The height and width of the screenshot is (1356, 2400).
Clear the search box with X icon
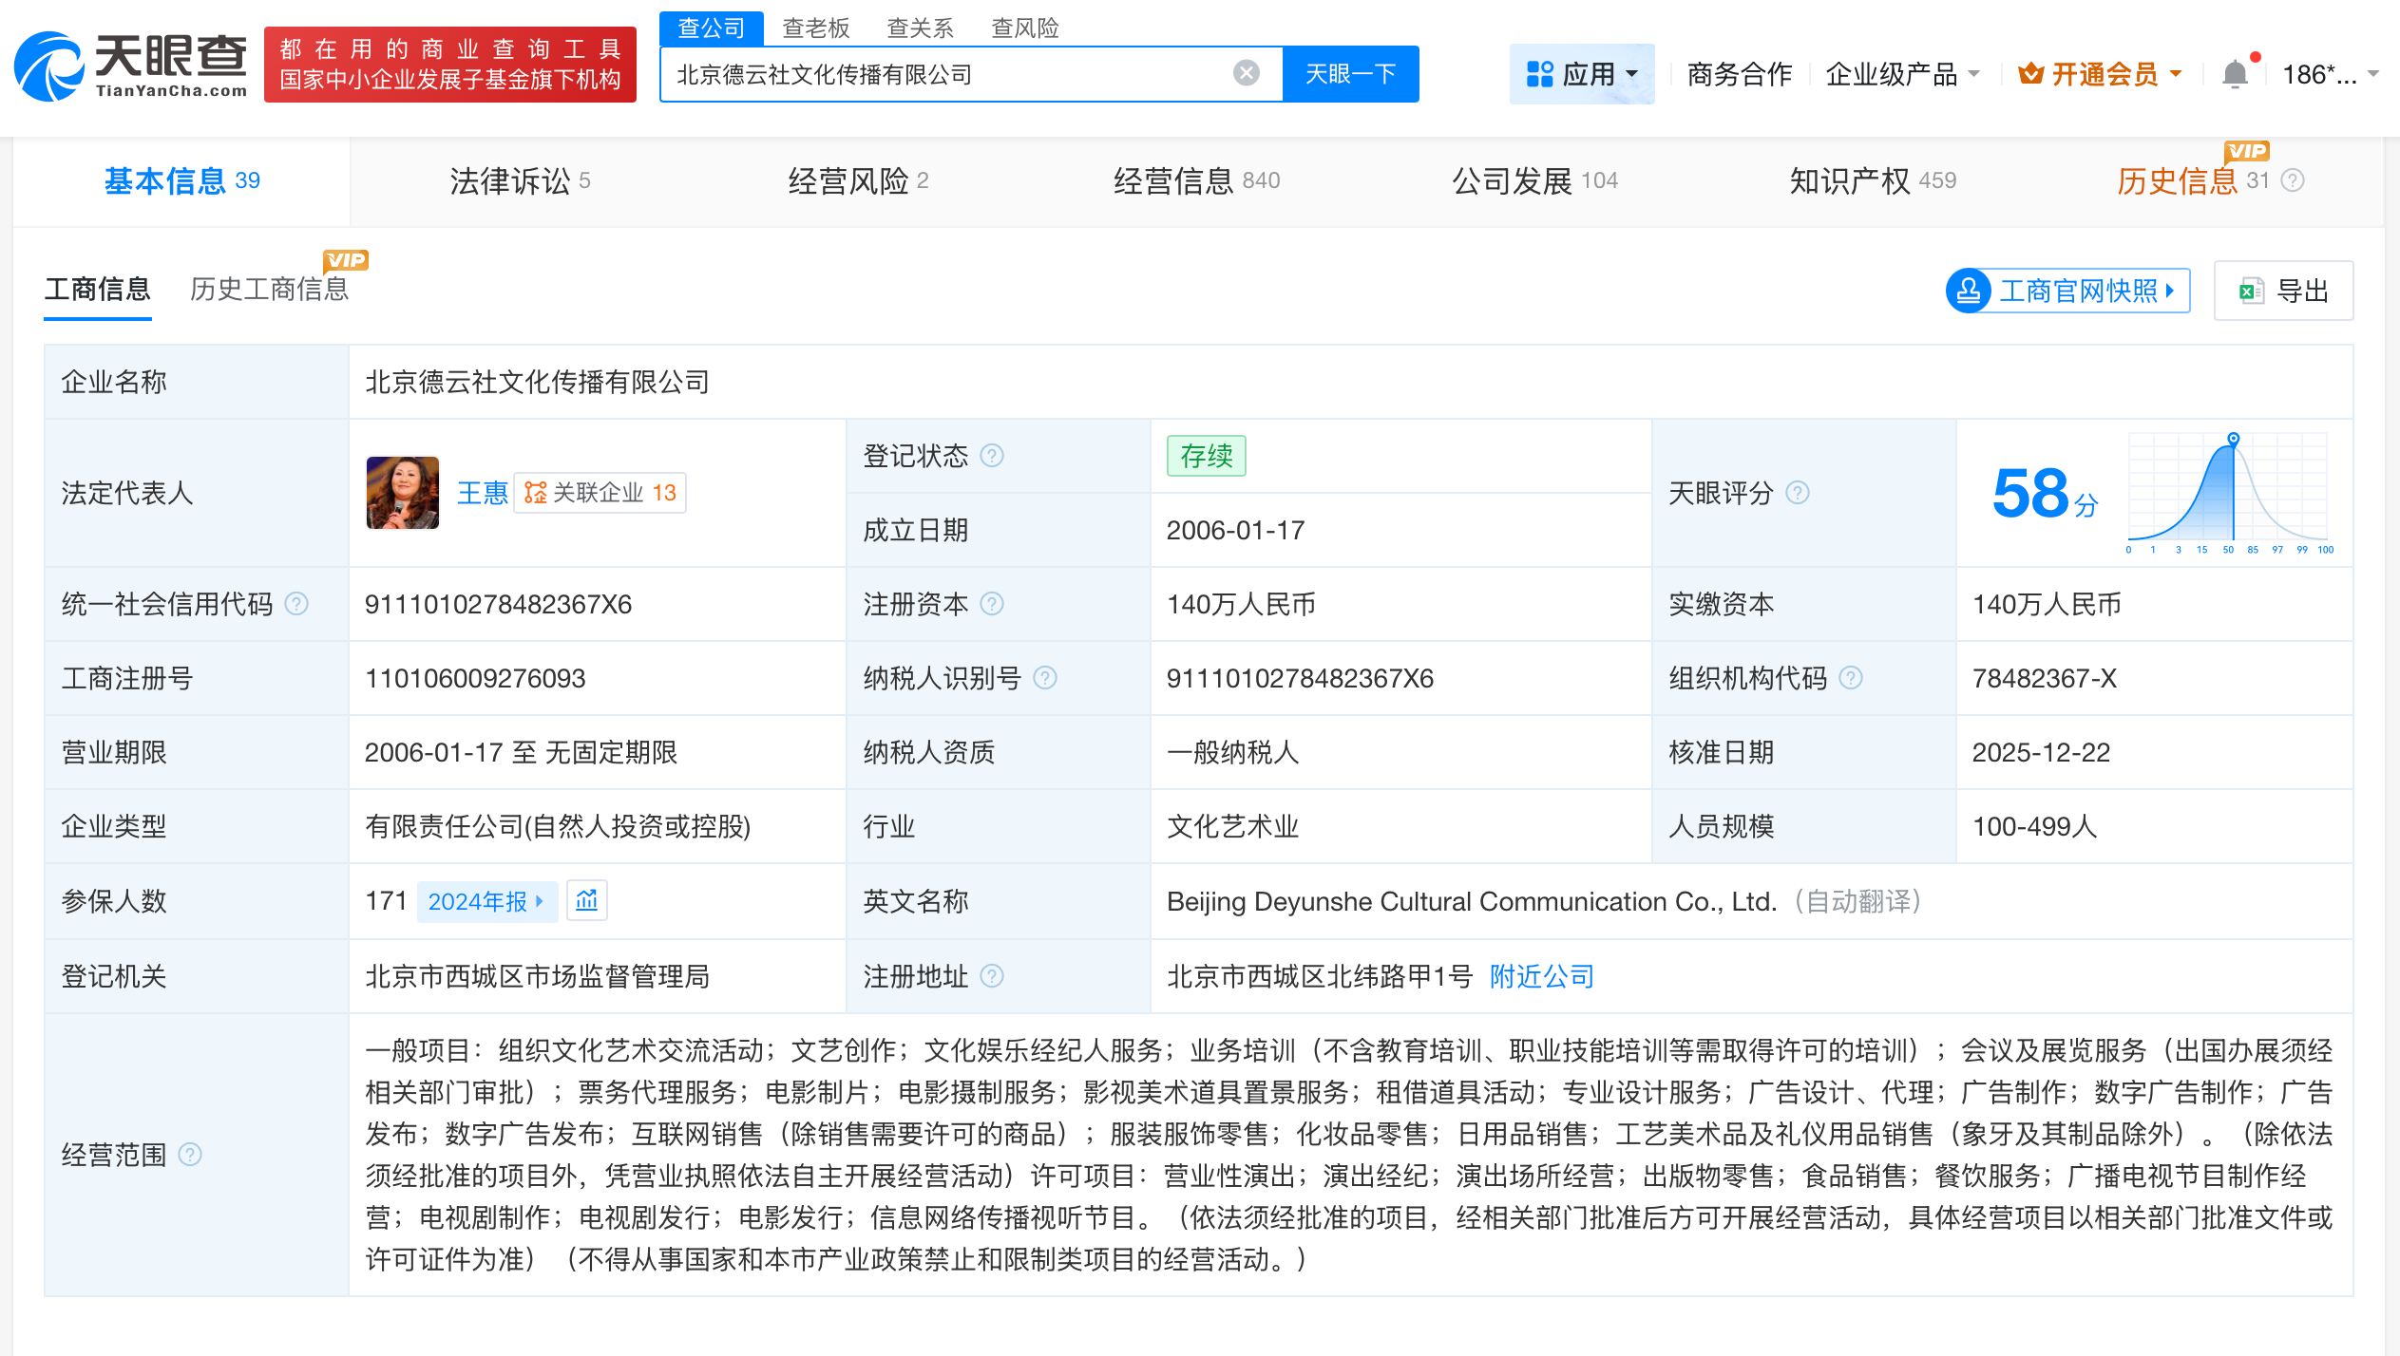(x=1246, y=74)
